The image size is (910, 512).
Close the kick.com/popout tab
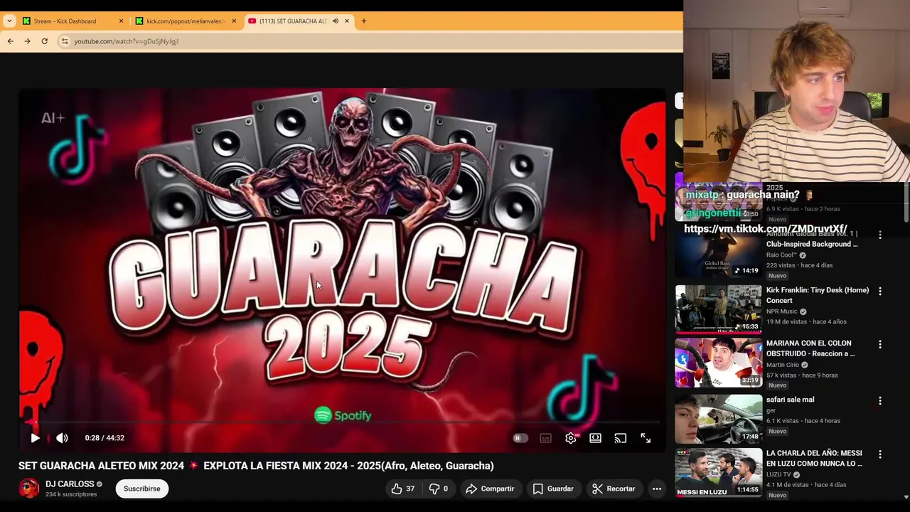(x=234, y=21)
